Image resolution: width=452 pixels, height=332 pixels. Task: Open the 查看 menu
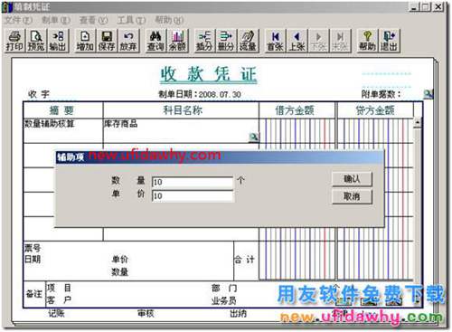tap(93, 20)
